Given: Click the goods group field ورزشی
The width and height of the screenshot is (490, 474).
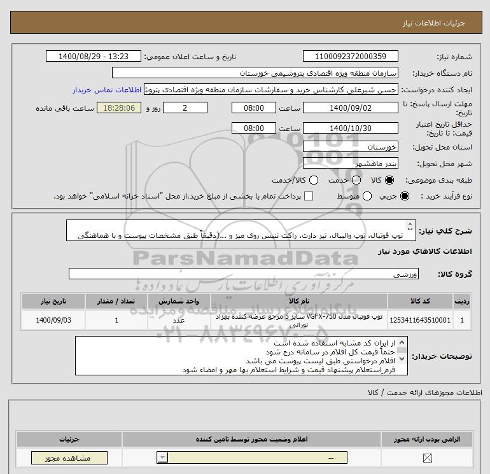Looking at the screenshot, I should (244, 274).
